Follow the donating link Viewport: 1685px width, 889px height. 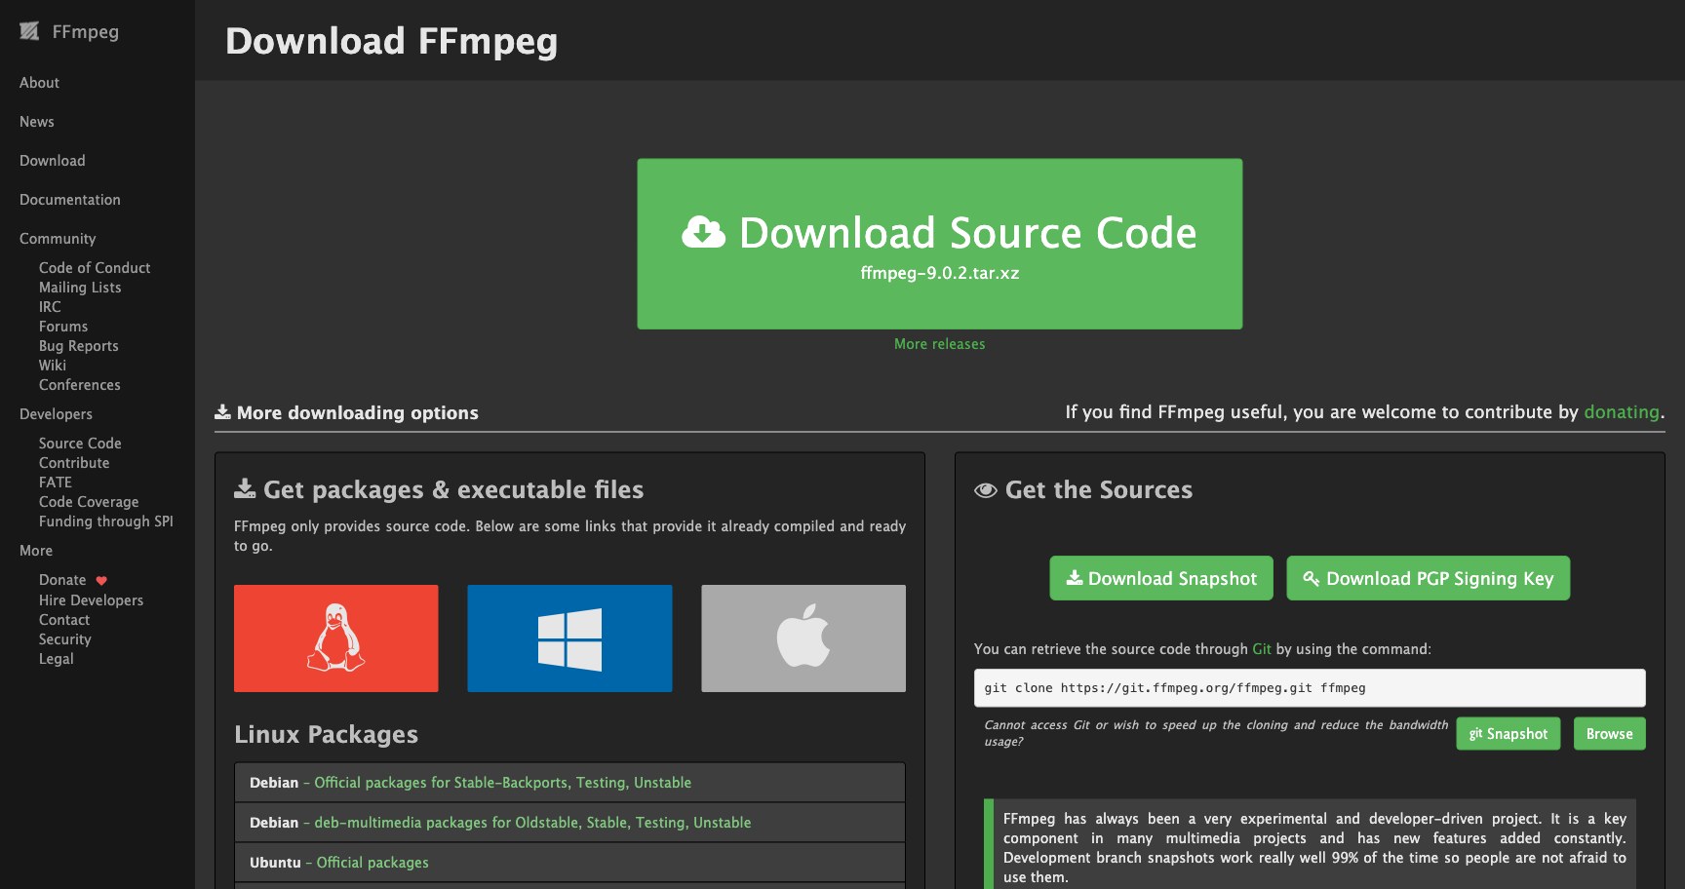[1622, 412]
